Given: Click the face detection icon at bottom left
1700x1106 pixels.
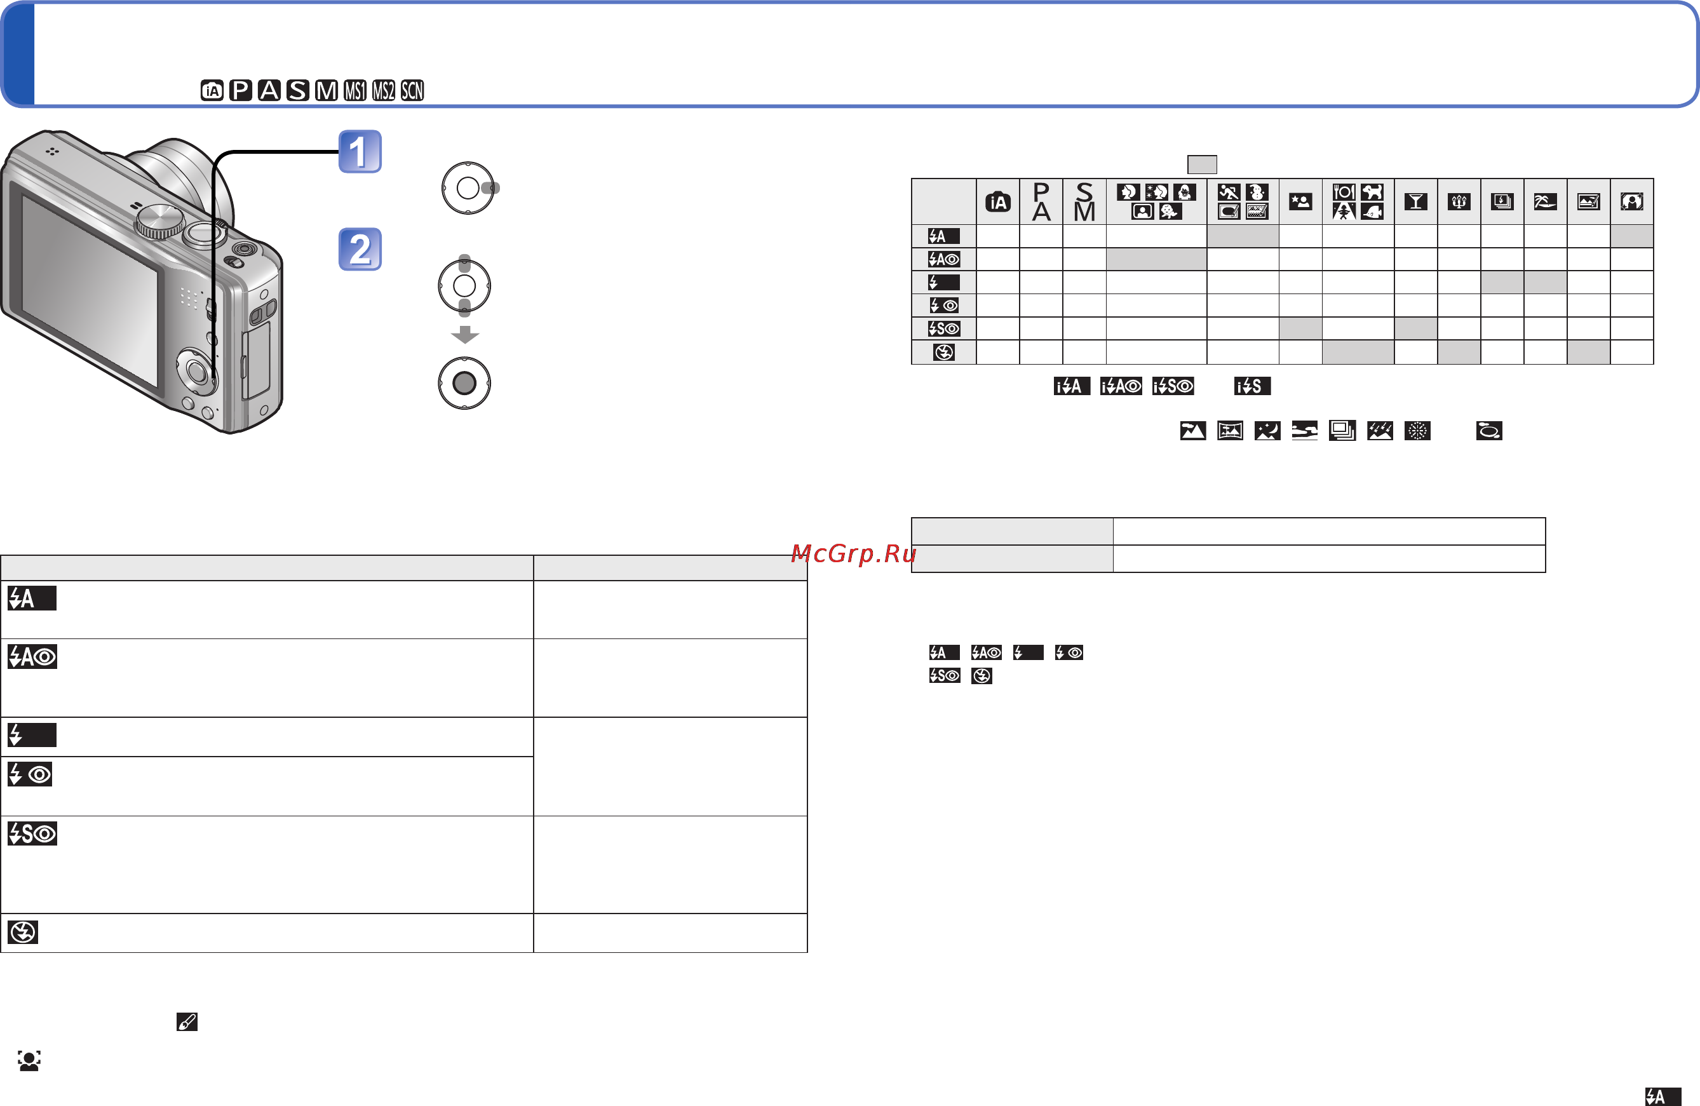Looking at the screenshot, I should (29, 1061).
